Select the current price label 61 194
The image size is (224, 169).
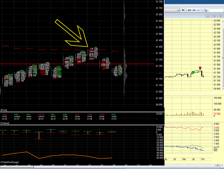pyautogui.click(x=217, y=77)
